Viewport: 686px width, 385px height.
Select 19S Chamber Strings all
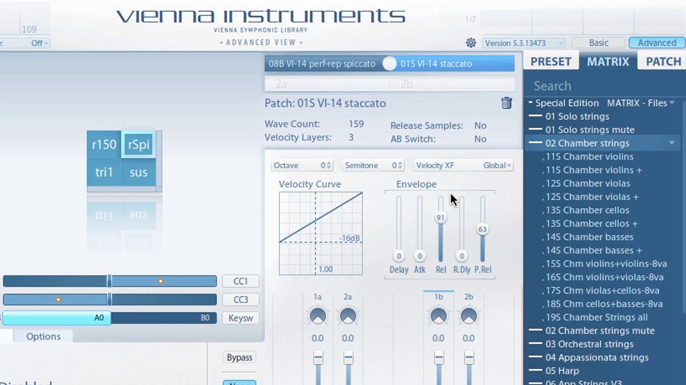596,317
